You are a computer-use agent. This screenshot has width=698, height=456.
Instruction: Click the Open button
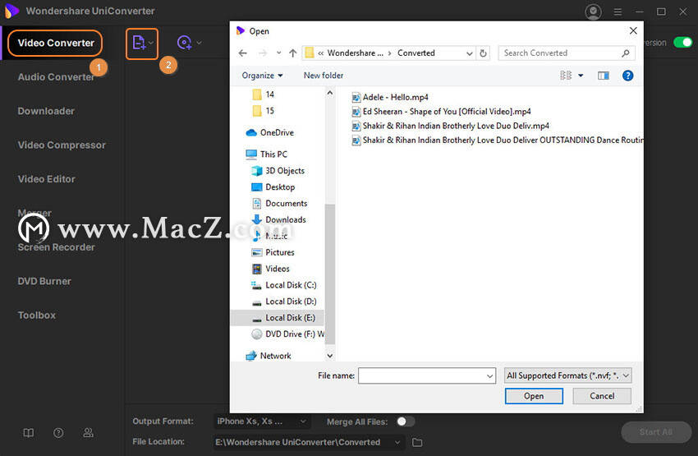point(534,396)
